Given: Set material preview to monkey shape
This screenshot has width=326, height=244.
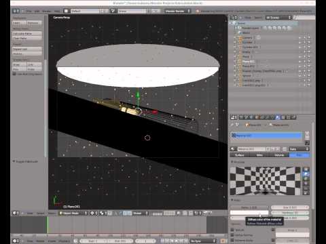Looking at the screenshot, I should pos(306,184).
